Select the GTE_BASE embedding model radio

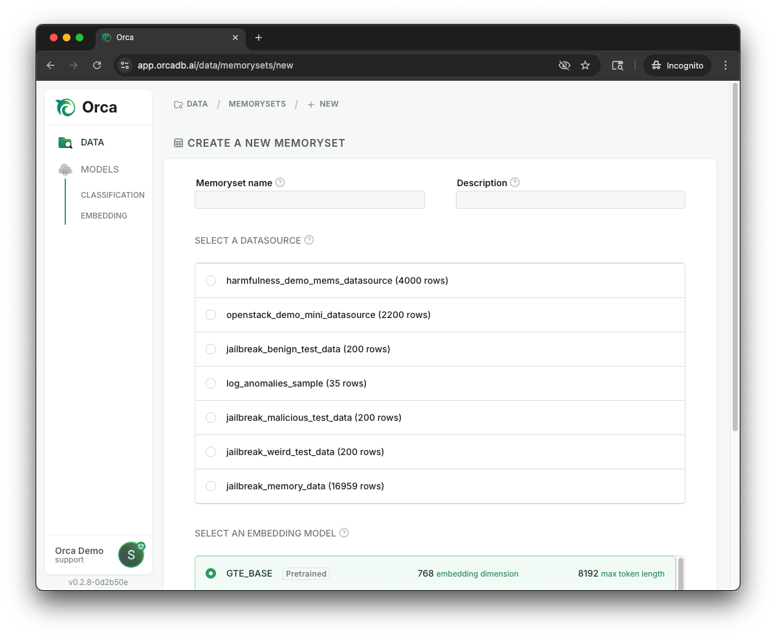pyautogui.click(x=211, y=573)
